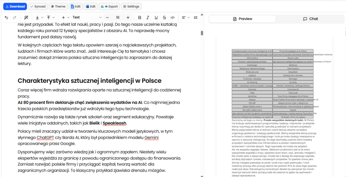Click preview cell 'Tidio'

252,93
